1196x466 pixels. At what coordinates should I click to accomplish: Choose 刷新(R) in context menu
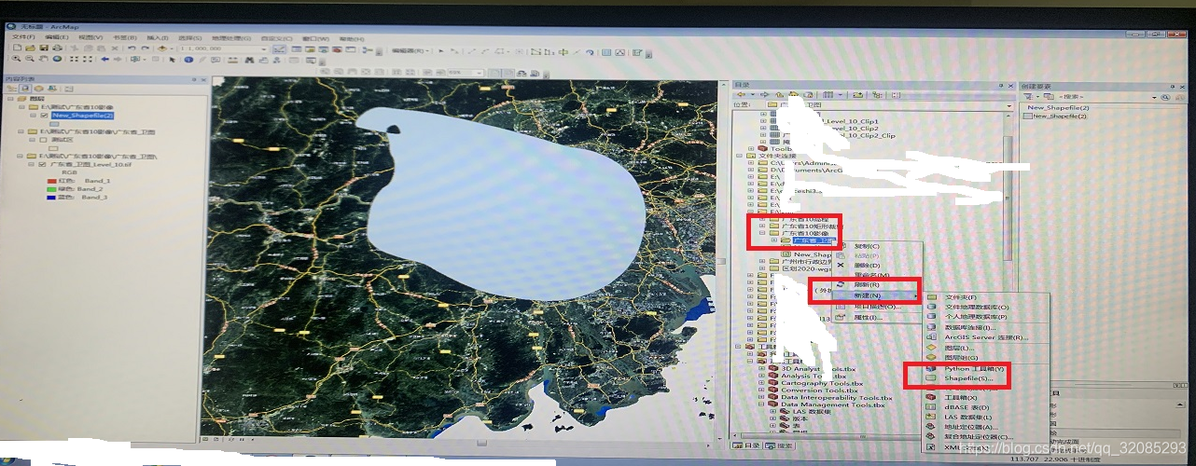[x=867, y=285]
